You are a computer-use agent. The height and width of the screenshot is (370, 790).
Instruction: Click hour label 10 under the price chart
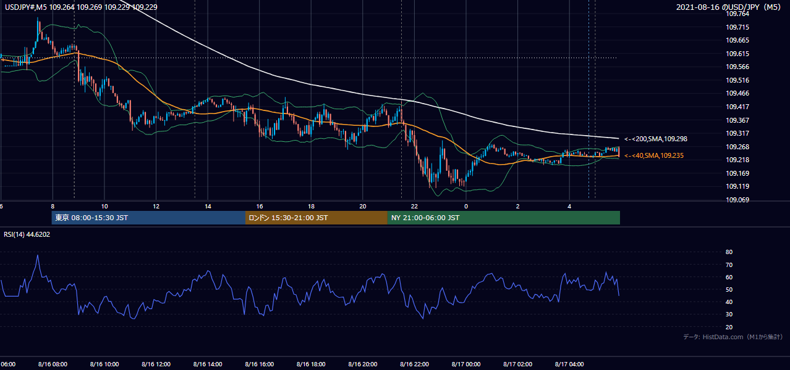point(104,207)
